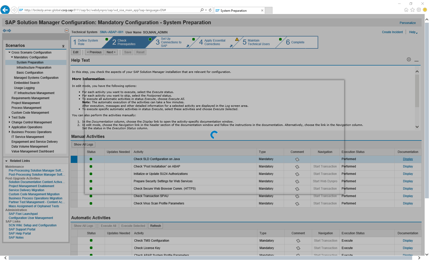Click browser back button

[5, 10]
